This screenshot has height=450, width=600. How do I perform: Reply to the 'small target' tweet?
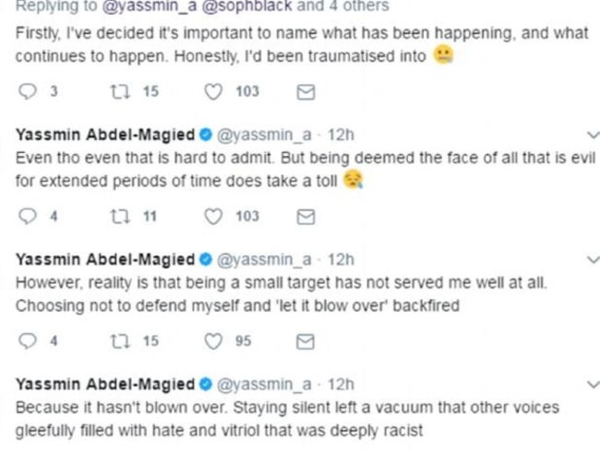28,341
